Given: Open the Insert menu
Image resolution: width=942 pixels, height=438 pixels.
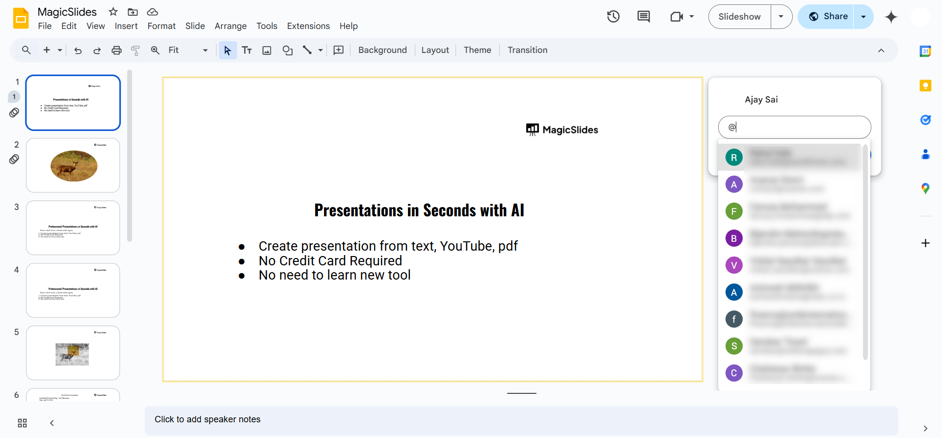Looking at the screenshot, I should (x=126, y=26).
